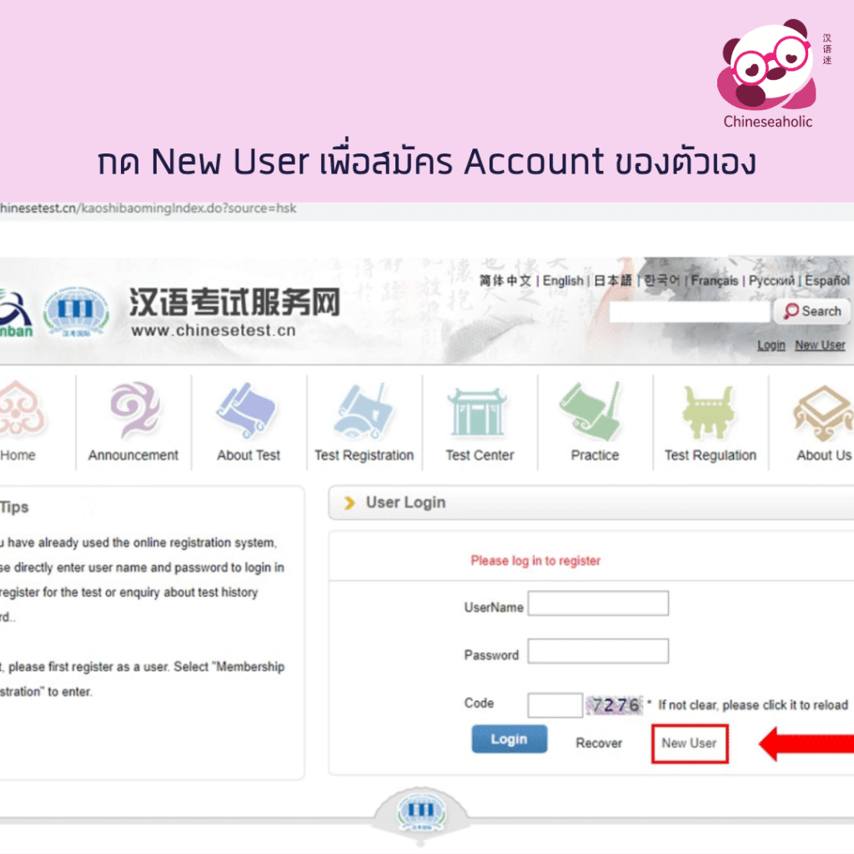Image resolution: width=854 pixels, height=854 pixels.
Task: Click the Login link in the header
Action: pyautogui.click(x=771, y=344)
